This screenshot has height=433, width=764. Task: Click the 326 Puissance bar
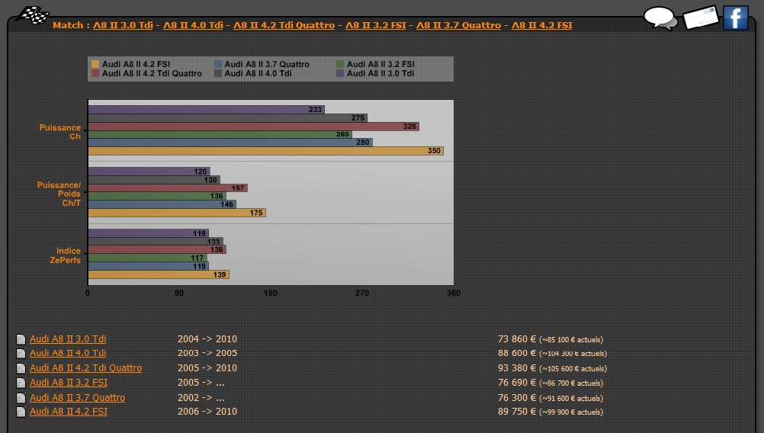coord(254,127)
